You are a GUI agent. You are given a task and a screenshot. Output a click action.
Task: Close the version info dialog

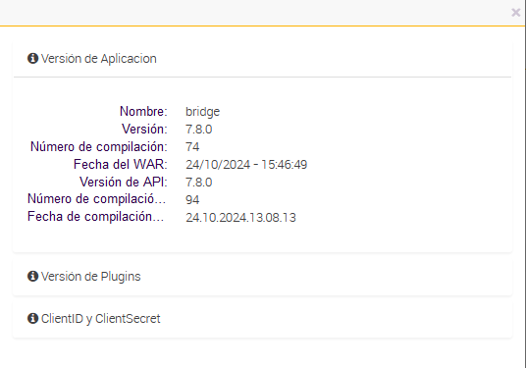(x=515, y=13)
